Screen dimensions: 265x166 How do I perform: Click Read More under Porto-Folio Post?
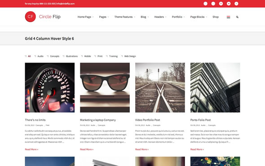197,149
